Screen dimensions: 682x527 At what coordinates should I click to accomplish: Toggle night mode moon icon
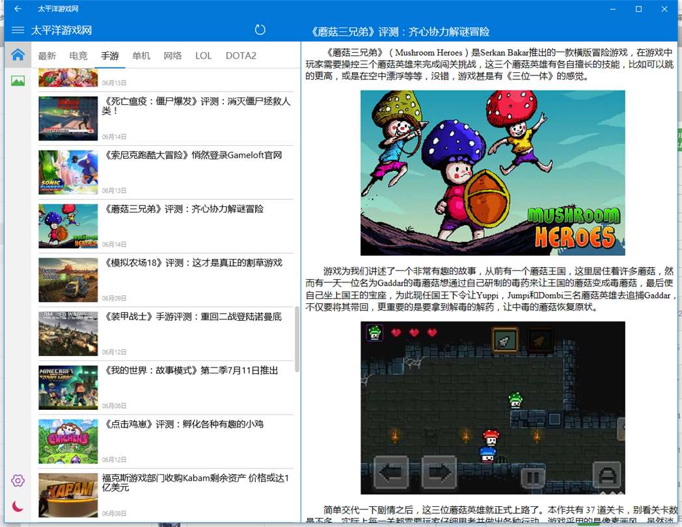pyautogui.click(x=18, y=506)
